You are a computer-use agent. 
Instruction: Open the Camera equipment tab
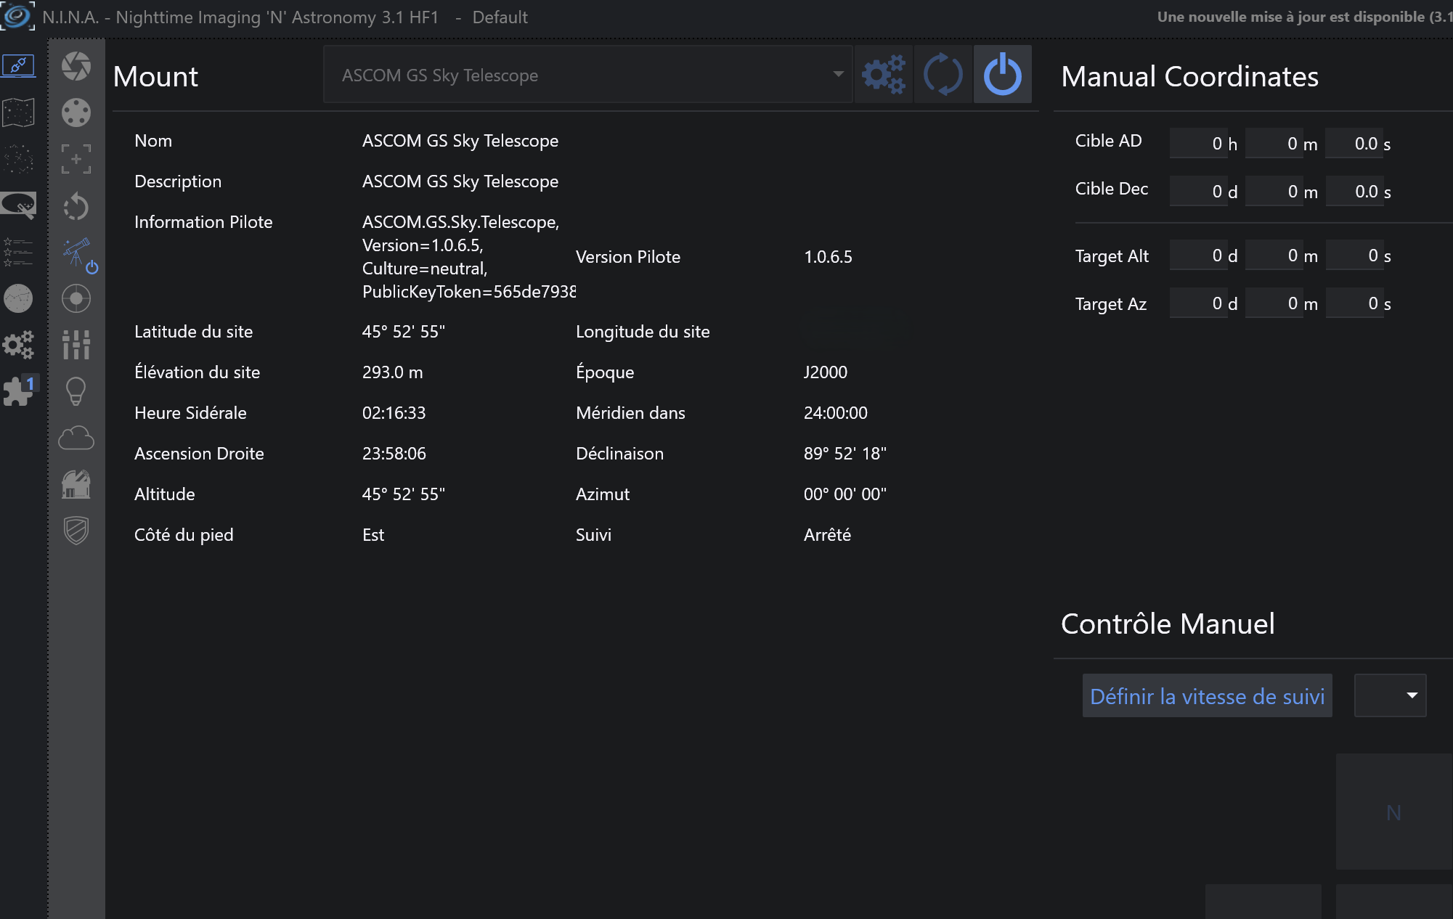pyautogui.click(x=76, y=66)
